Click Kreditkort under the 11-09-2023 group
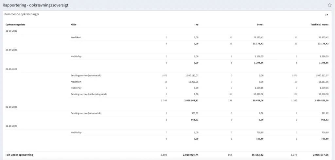335x160 pixels. click(76, 38)
